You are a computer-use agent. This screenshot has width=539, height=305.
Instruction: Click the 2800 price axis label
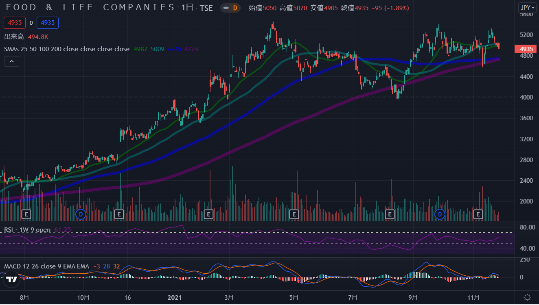(526, 160)
